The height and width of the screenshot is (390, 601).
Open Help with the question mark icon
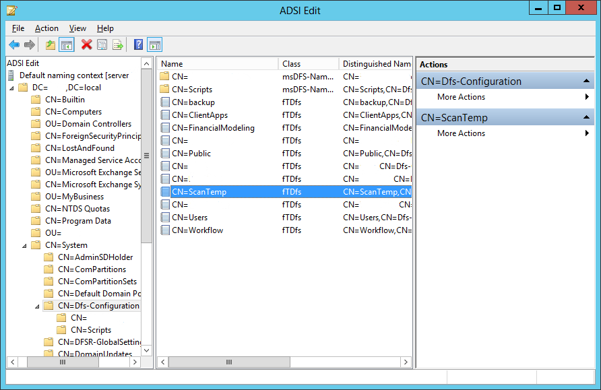138,45
